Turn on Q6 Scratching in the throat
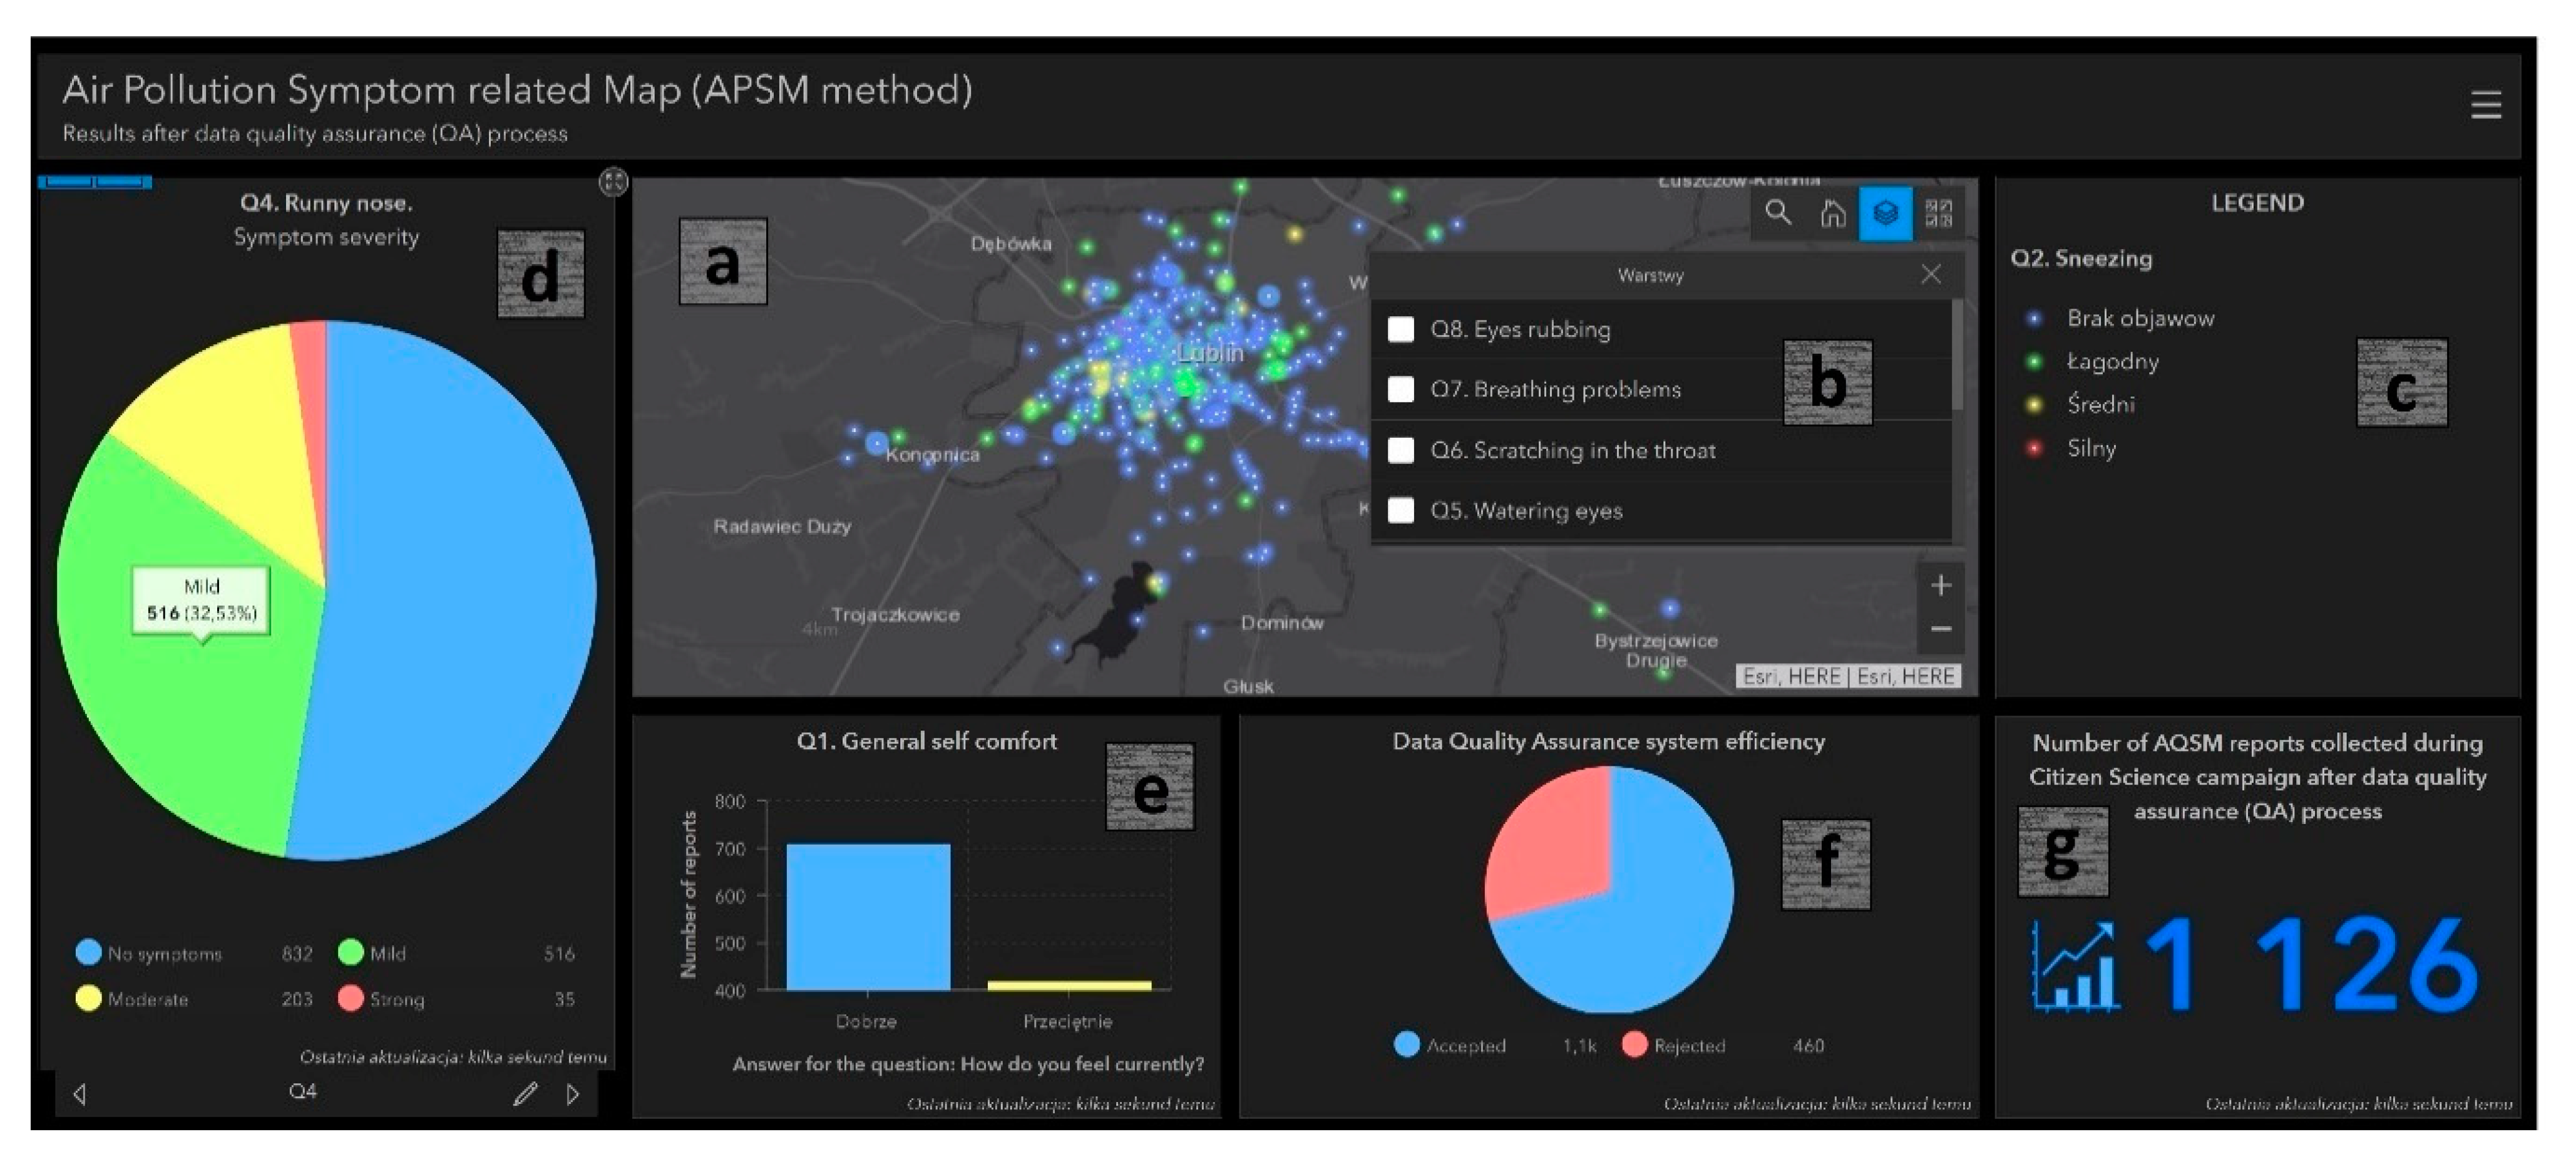The height and width of the screenshot is (1154, 2576). point(1401,451)
